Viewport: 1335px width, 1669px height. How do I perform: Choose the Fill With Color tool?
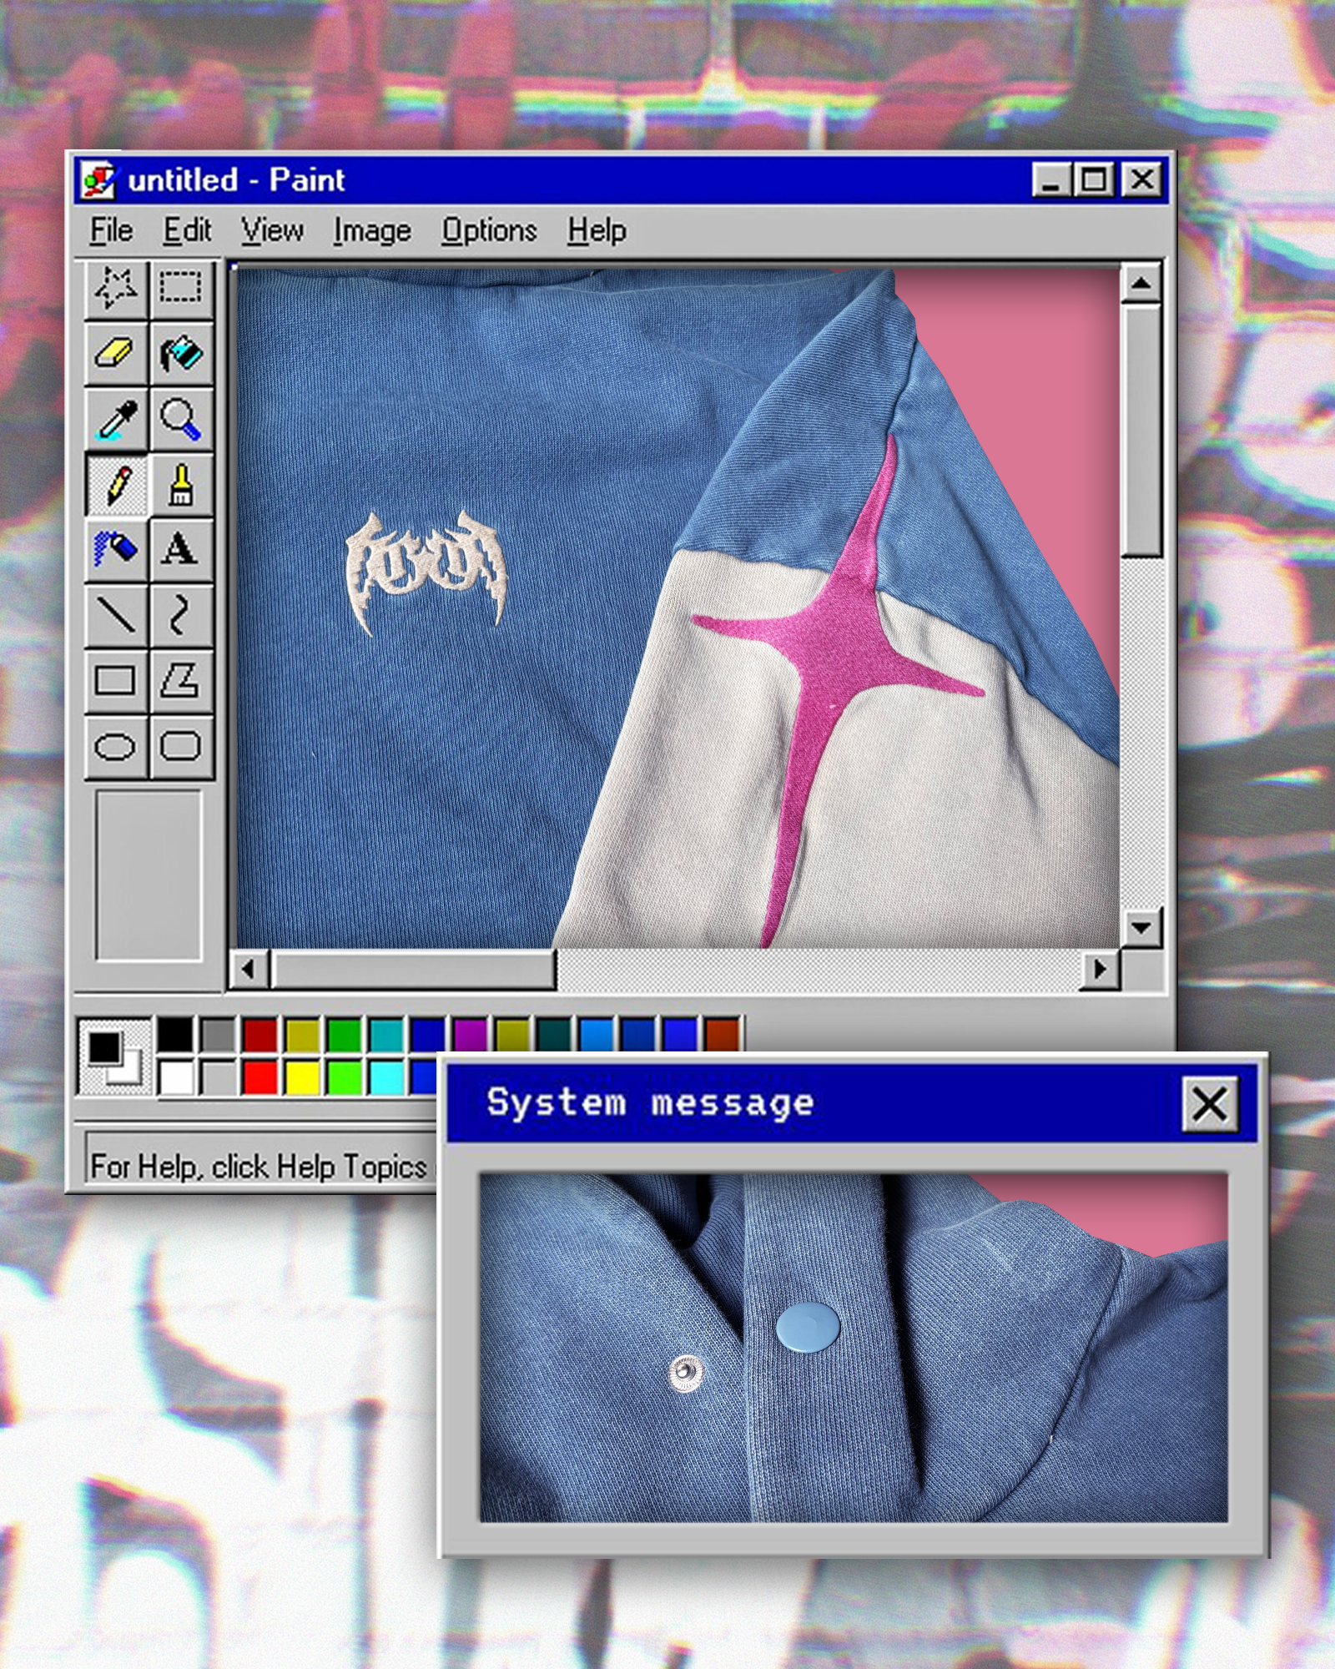pyautogui.click(x=183, y=353)
